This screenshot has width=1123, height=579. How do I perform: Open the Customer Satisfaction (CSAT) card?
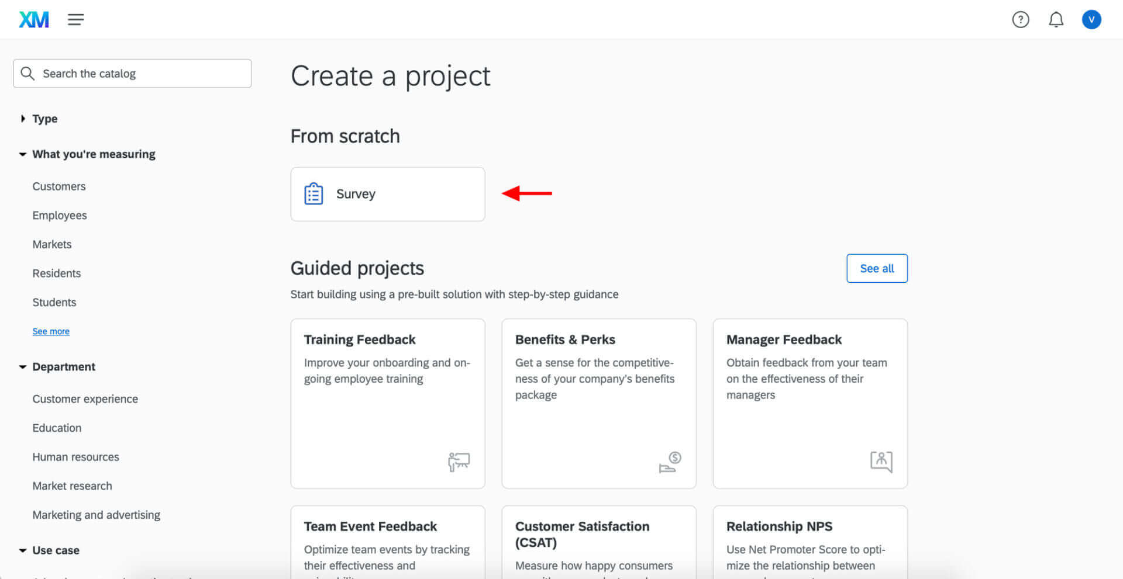coord(599,542)
